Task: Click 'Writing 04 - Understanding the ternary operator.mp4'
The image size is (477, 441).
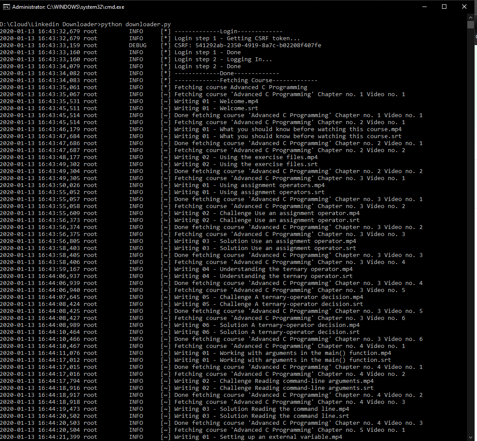Action: coord(264,269)
